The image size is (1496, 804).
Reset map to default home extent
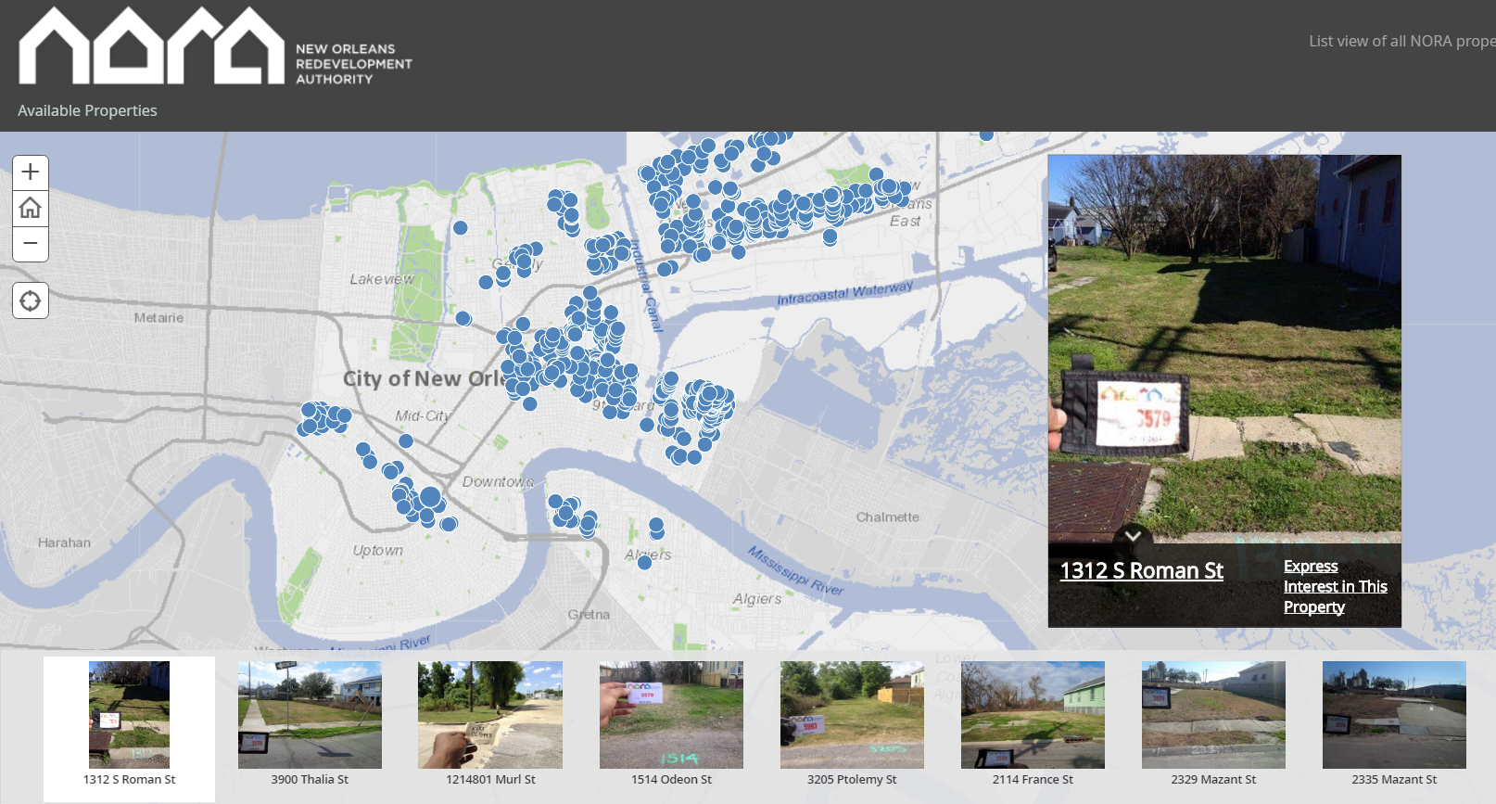pyautogui.click(x=31, y=208)
